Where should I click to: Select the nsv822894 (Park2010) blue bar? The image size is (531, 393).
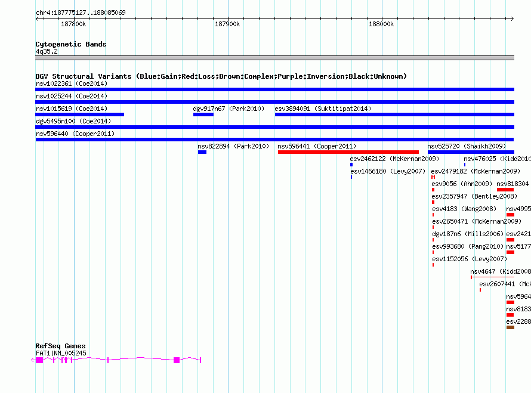(202, 152)
